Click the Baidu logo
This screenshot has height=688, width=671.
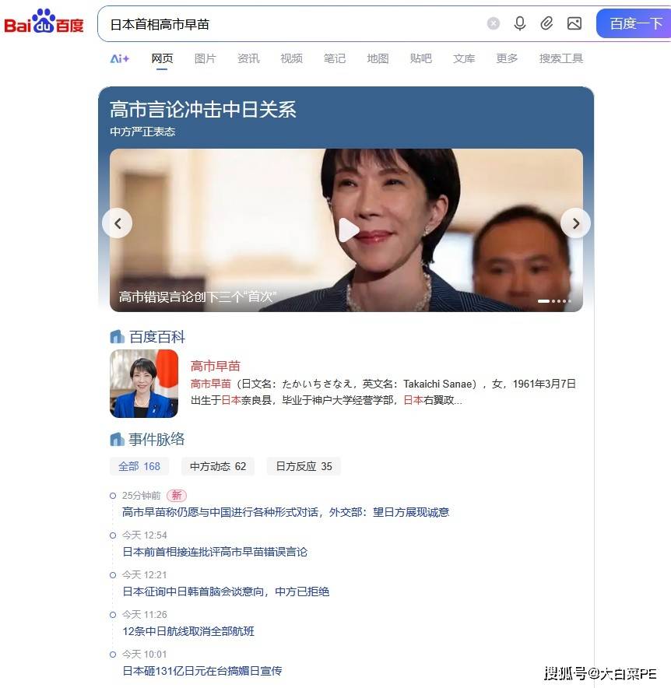(x=44, y=22)
